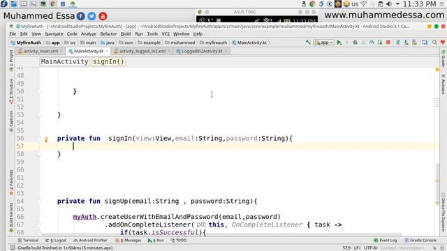Click Attach debugger to Android process icon
This screenshot has height=251, width=447.
click(380, 43)
